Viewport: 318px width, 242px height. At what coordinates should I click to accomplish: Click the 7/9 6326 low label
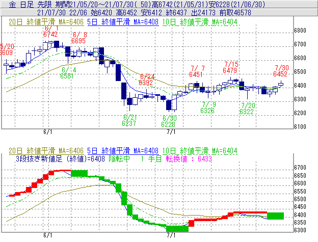coord(208,107)
